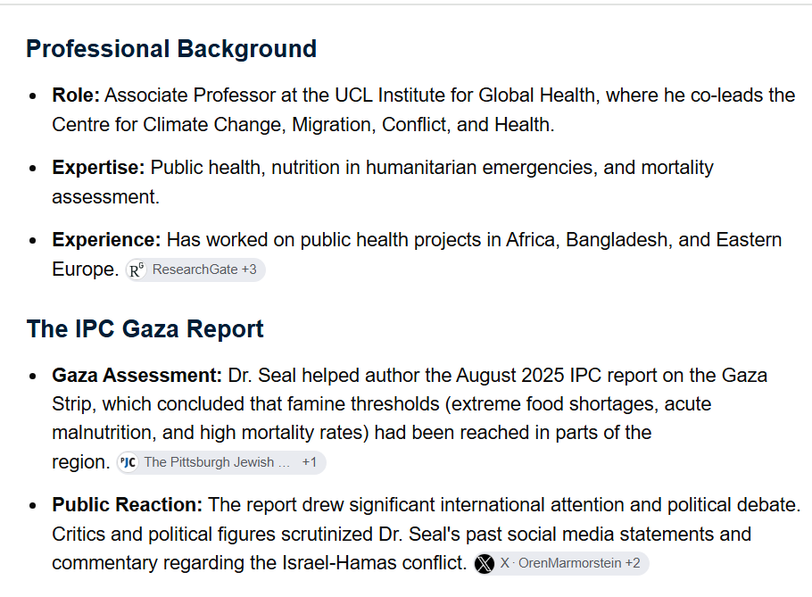The image size is (812, 597).
Task: Click the Professional Background heading
Action: [171, 49]
